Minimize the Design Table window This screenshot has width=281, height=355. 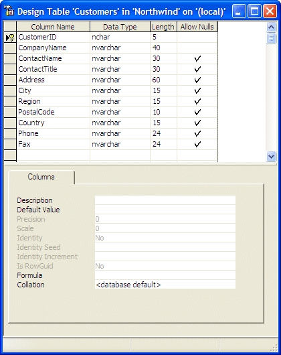point(238,11)
